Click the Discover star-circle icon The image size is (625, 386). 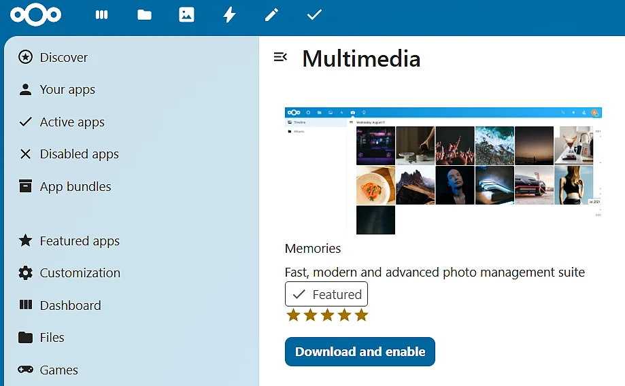(x=26, y=57)
